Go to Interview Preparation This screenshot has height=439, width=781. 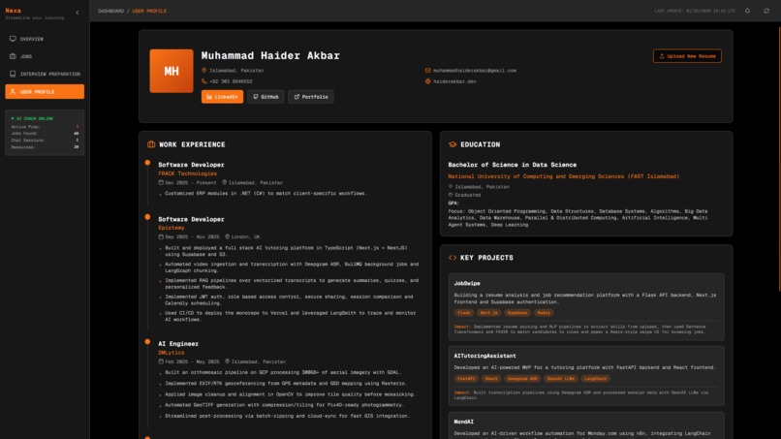point(45,74)
